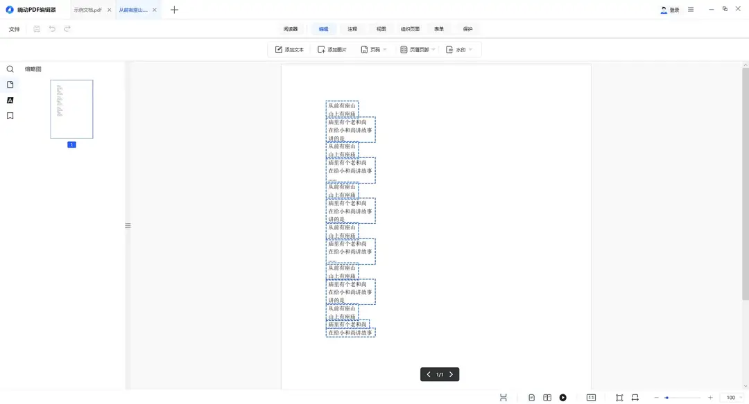The image size is (749, 404).
Task: Close the 示例文档.pdf tab
Action: click(110, 10)
